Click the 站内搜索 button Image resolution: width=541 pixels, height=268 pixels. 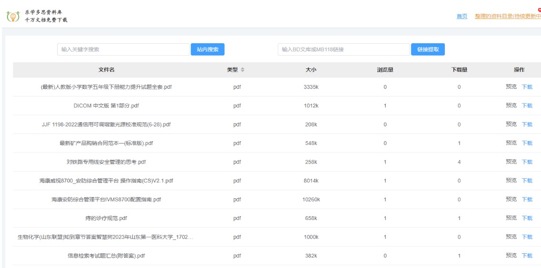pyautogui.click(x=208, y=49)
